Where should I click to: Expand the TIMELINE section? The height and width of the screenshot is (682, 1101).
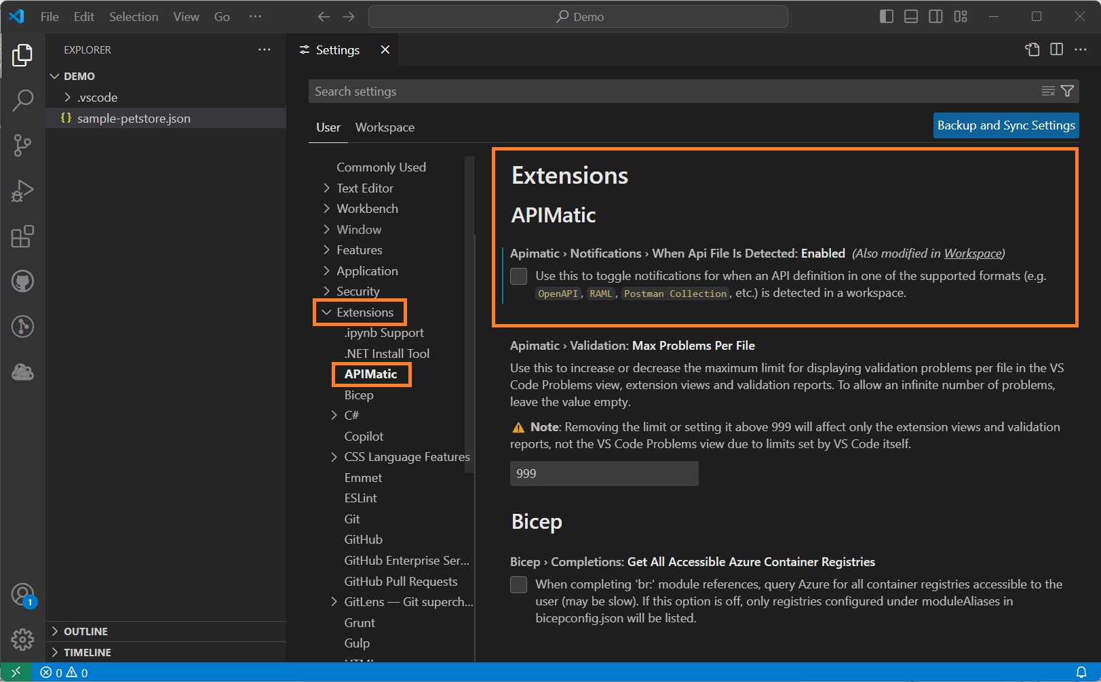tap(56, 652)
